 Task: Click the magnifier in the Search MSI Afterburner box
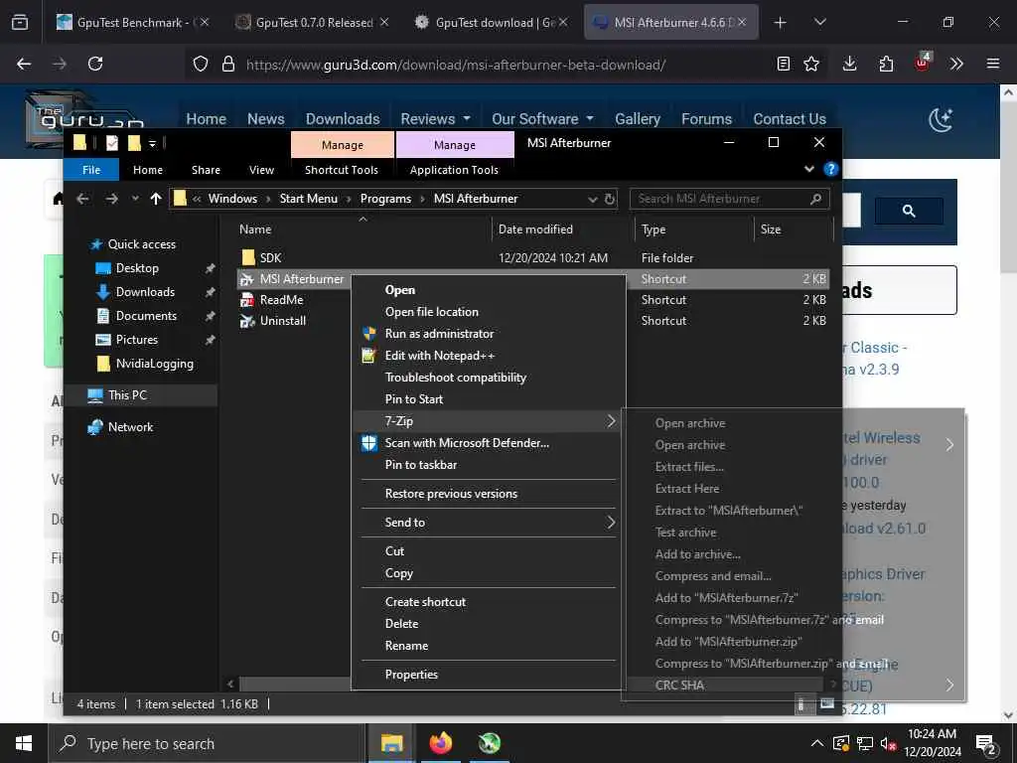pyautogui.click(x=815, y=199)
